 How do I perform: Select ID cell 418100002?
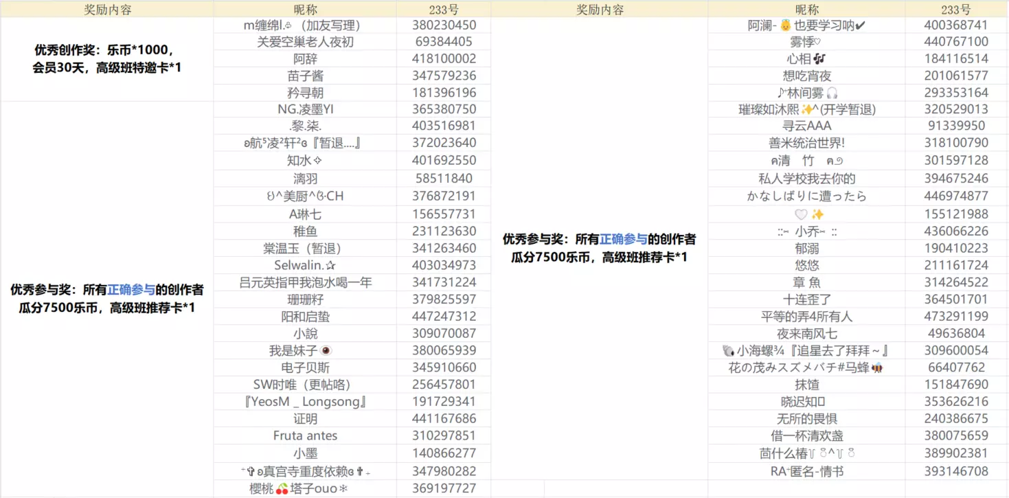(444, 59)
